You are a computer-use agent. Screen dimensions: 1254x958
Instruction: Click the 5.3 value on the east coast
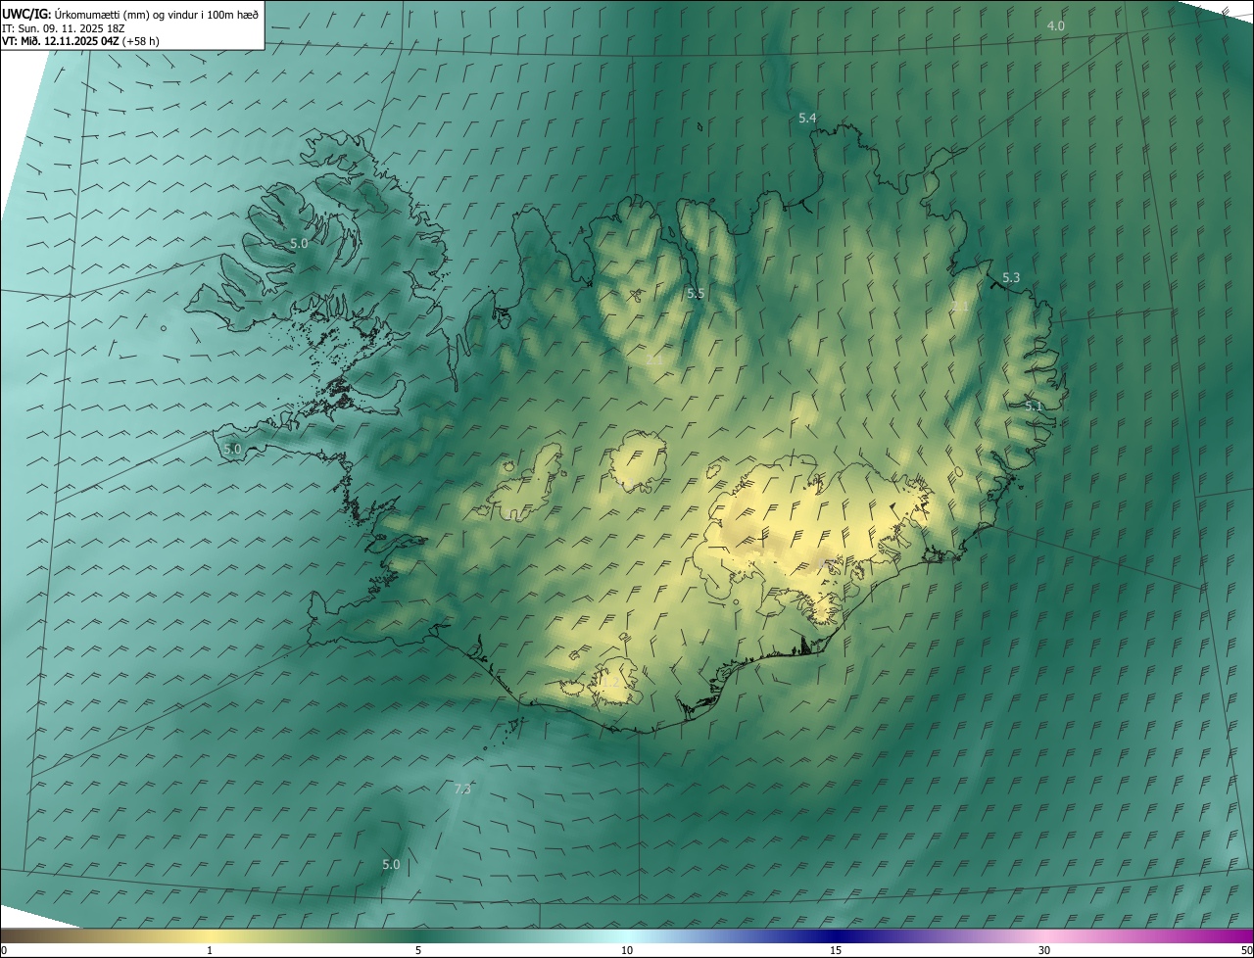coord(1011,278)
